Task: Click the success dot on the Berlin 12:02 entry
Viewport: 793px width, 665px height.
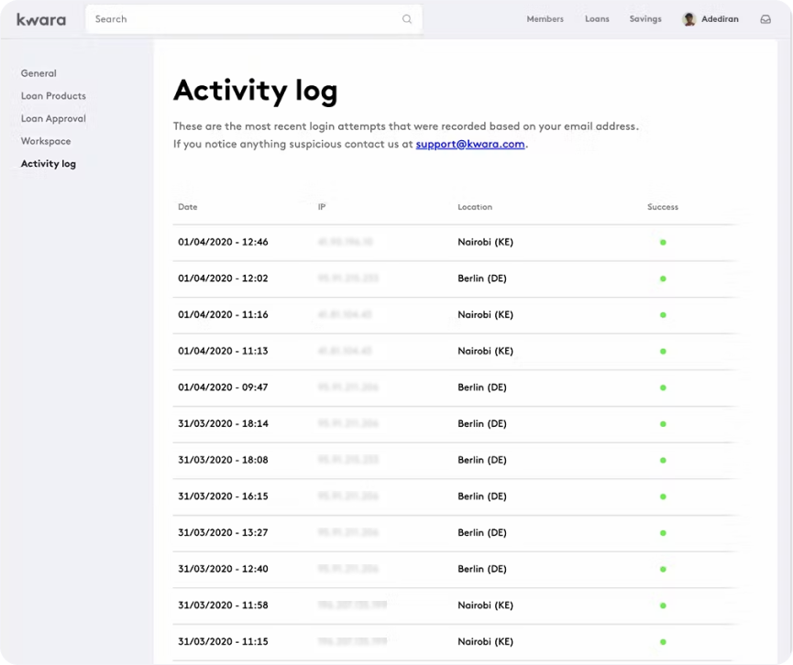Action: tap(662, 278)
